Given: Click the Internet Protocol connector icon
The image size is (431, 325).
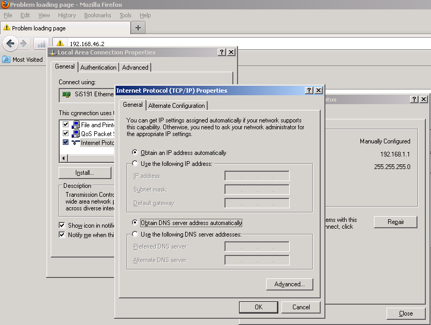Looking at the screenshot, I should tap(76, 142).
